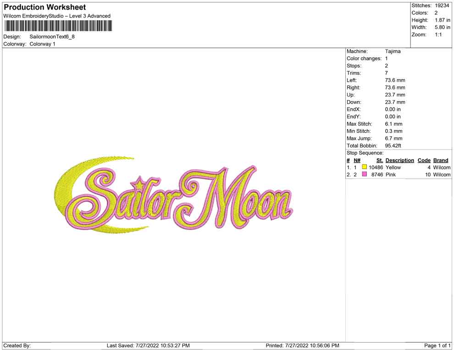
Task: Click the 'Last Saved' timestamp in footer
Action: click(x=148, y=346)
